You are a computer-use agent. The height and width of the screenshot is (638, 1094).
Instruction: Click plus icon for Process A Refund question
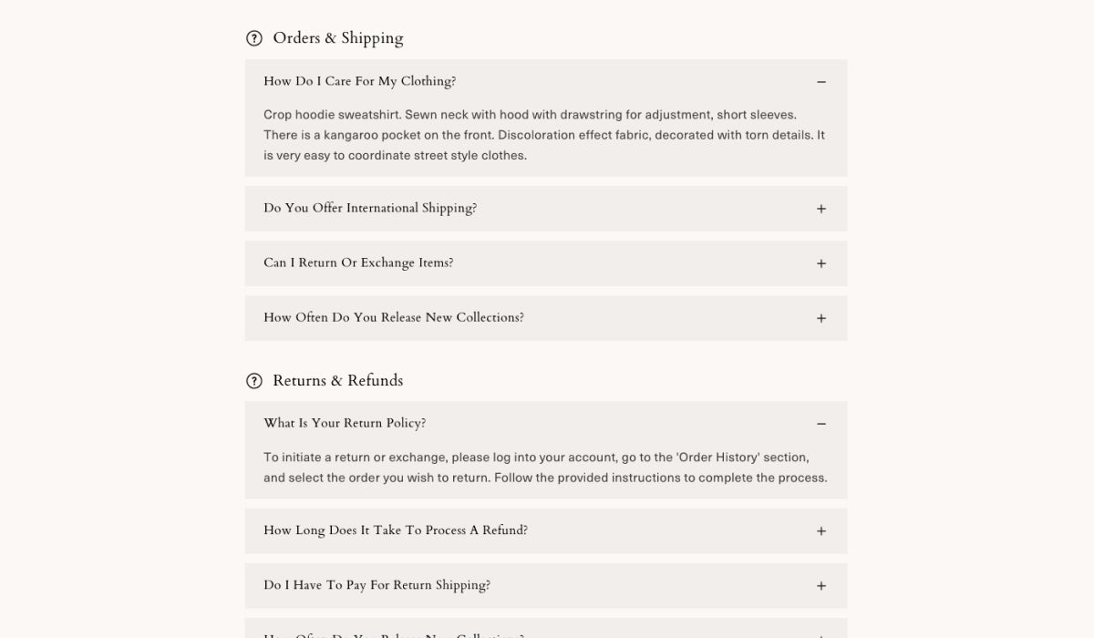(x=820, y=531)
